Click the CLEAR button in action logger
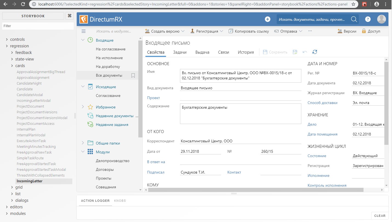The image size is (392, 222). (380, 216)
